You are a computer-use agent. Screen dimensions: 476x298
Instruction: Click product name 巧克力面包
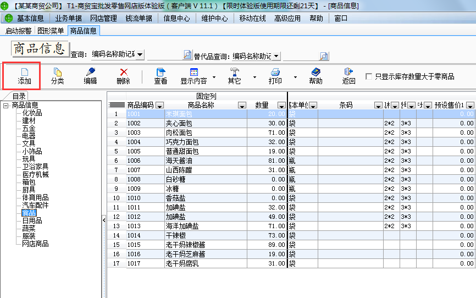[x=182, y=142]
